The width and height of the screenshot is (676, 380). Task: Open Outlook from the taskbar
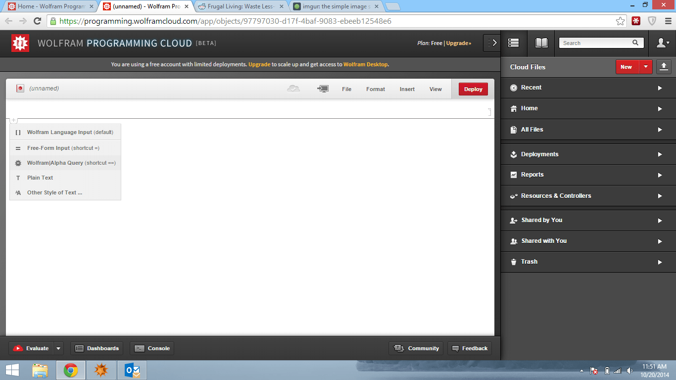[x=132, y=370]
